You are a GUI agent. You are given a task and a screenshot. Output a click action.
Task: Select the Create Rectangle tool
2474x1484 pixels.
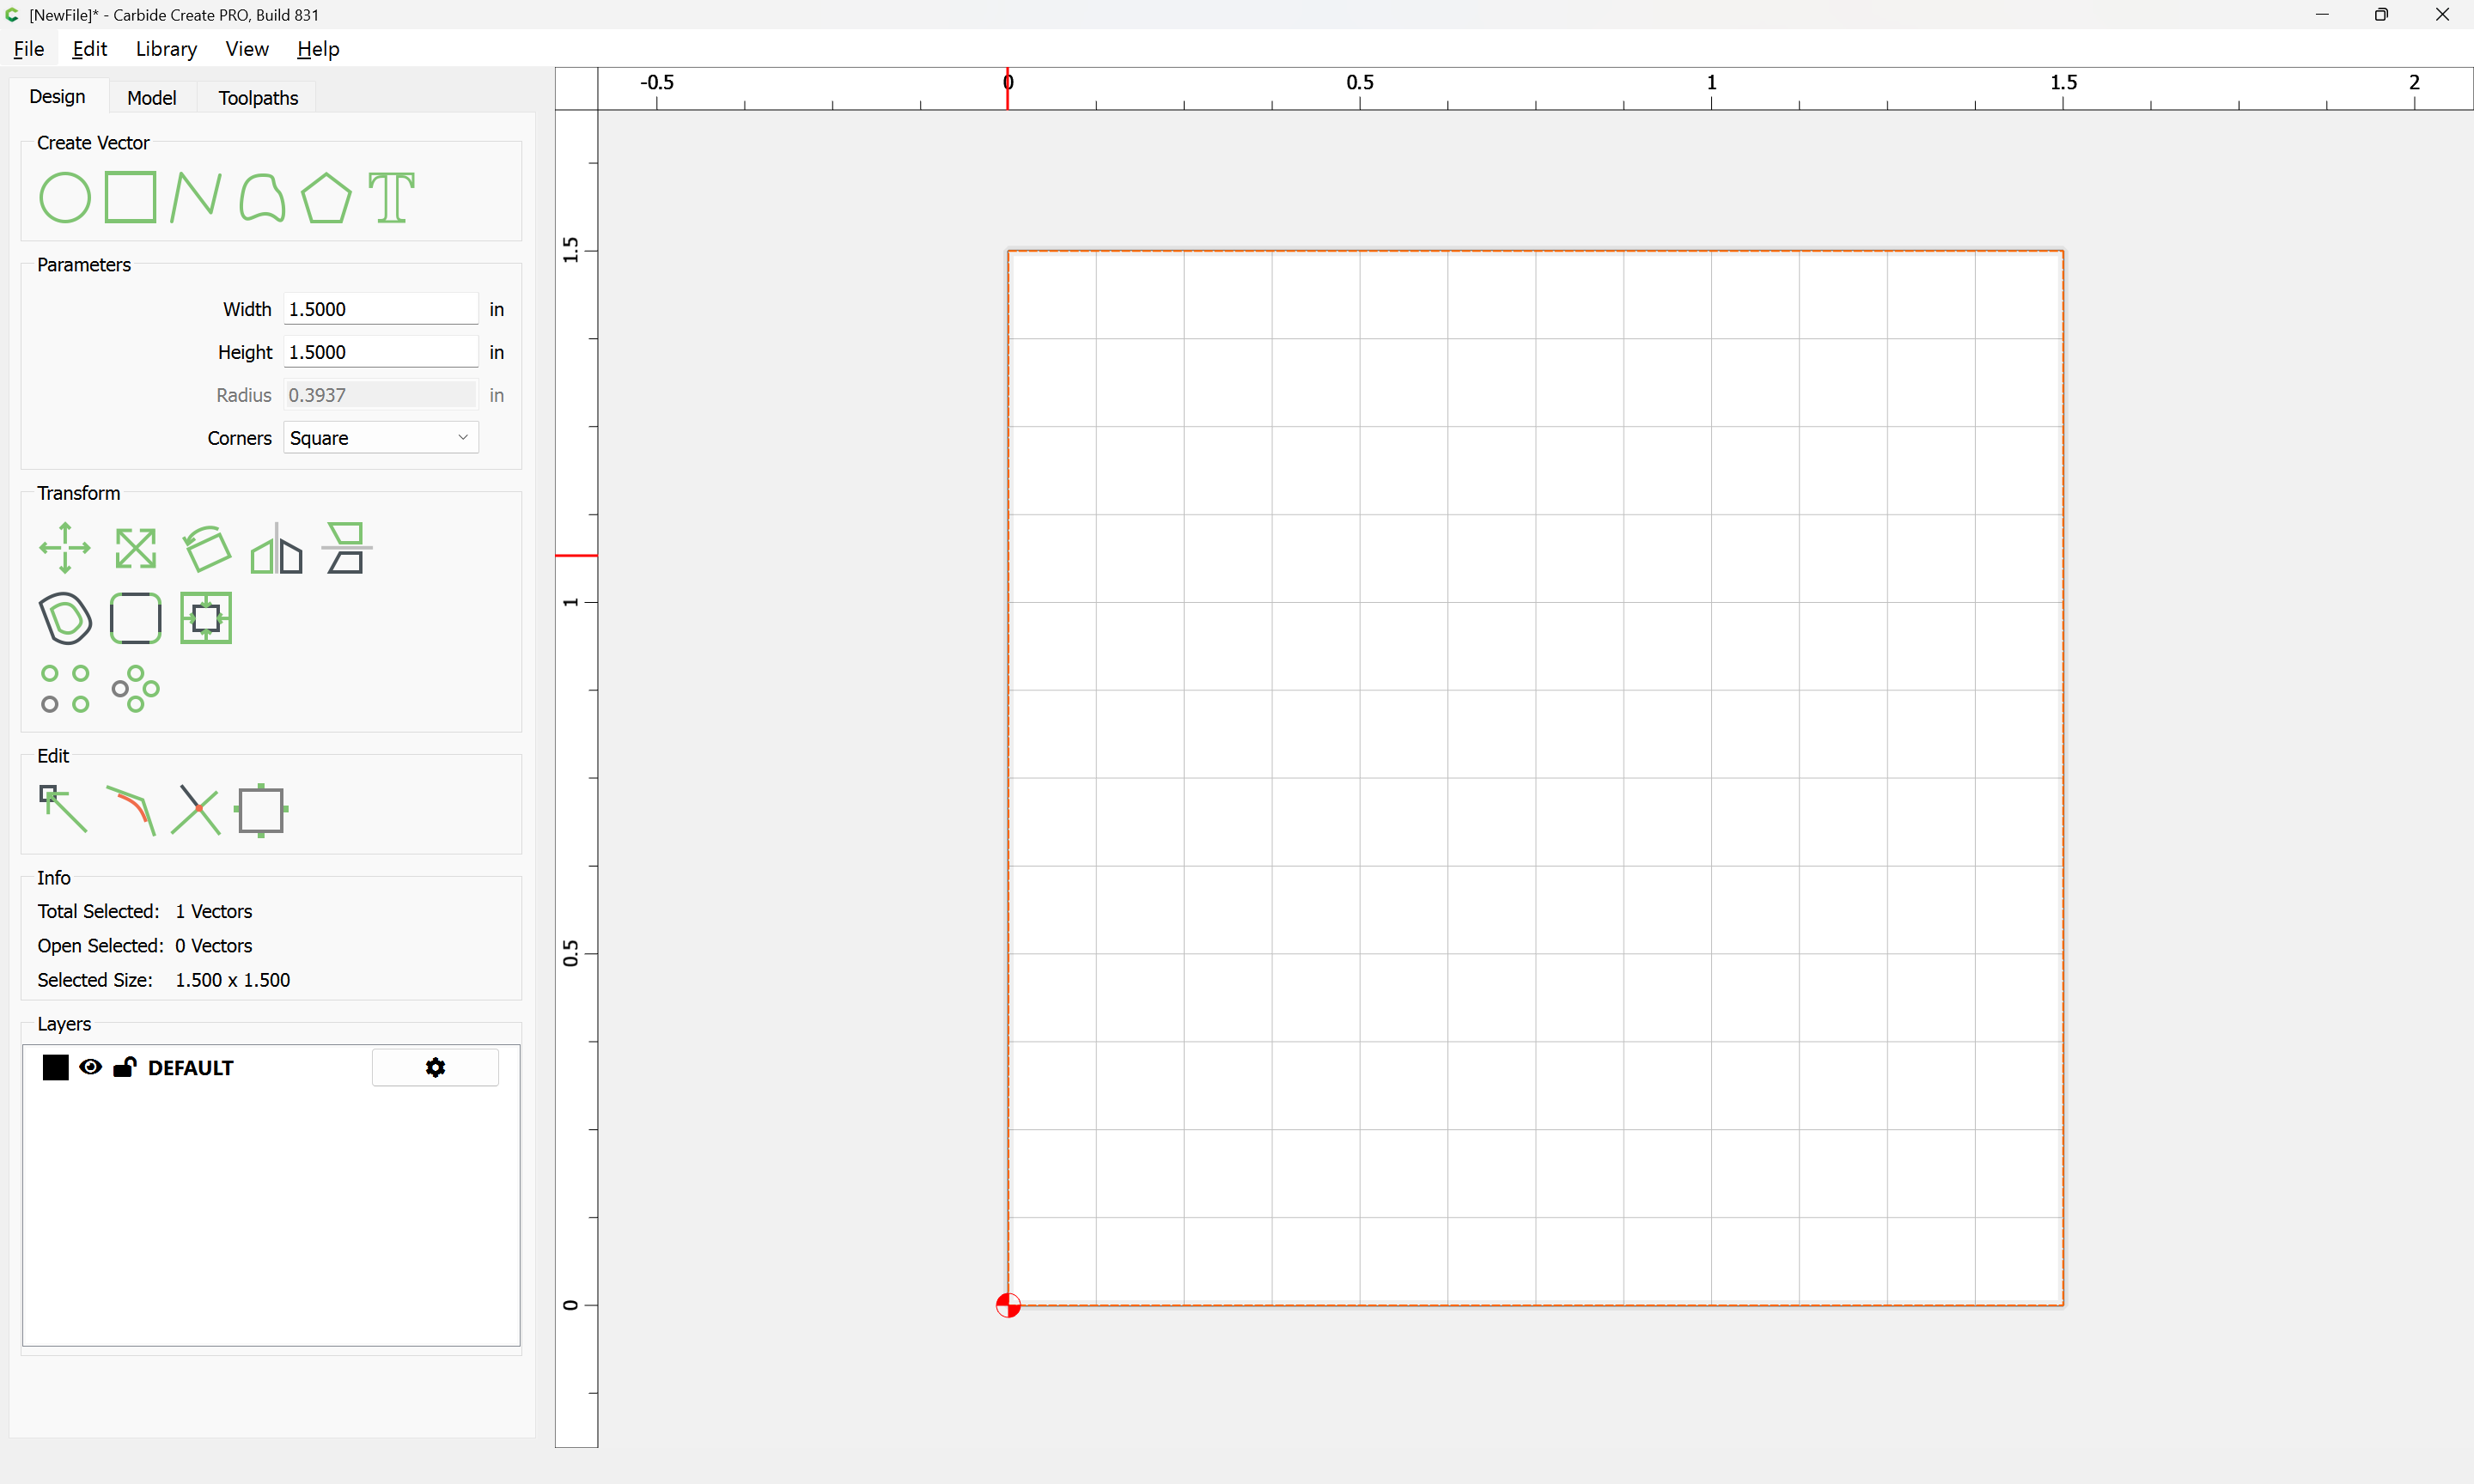[x=130, y=197]
